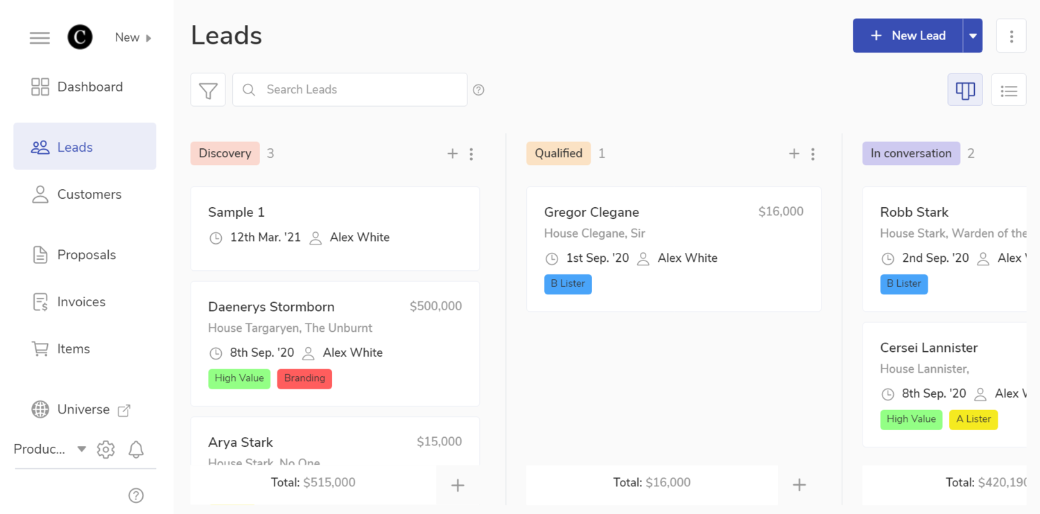1040x514 pixels.
Task: Click the help icon beside search
Action: (478, 90)
